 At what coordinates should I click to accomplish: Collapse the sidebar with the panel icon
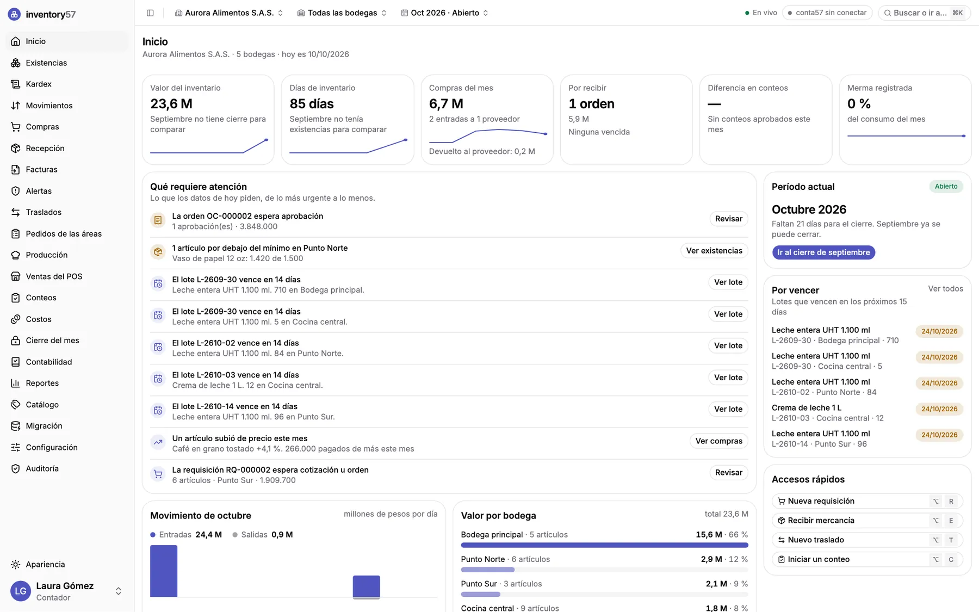pyautogui.click(x=150, y=13)
